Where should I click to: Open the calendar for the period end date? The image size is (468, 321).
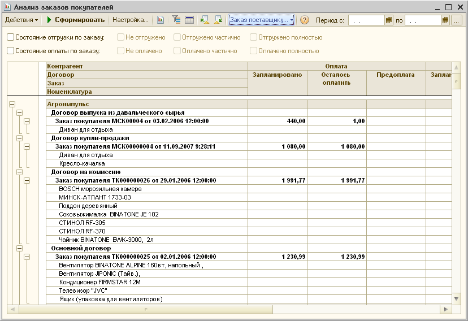[445, 20]
